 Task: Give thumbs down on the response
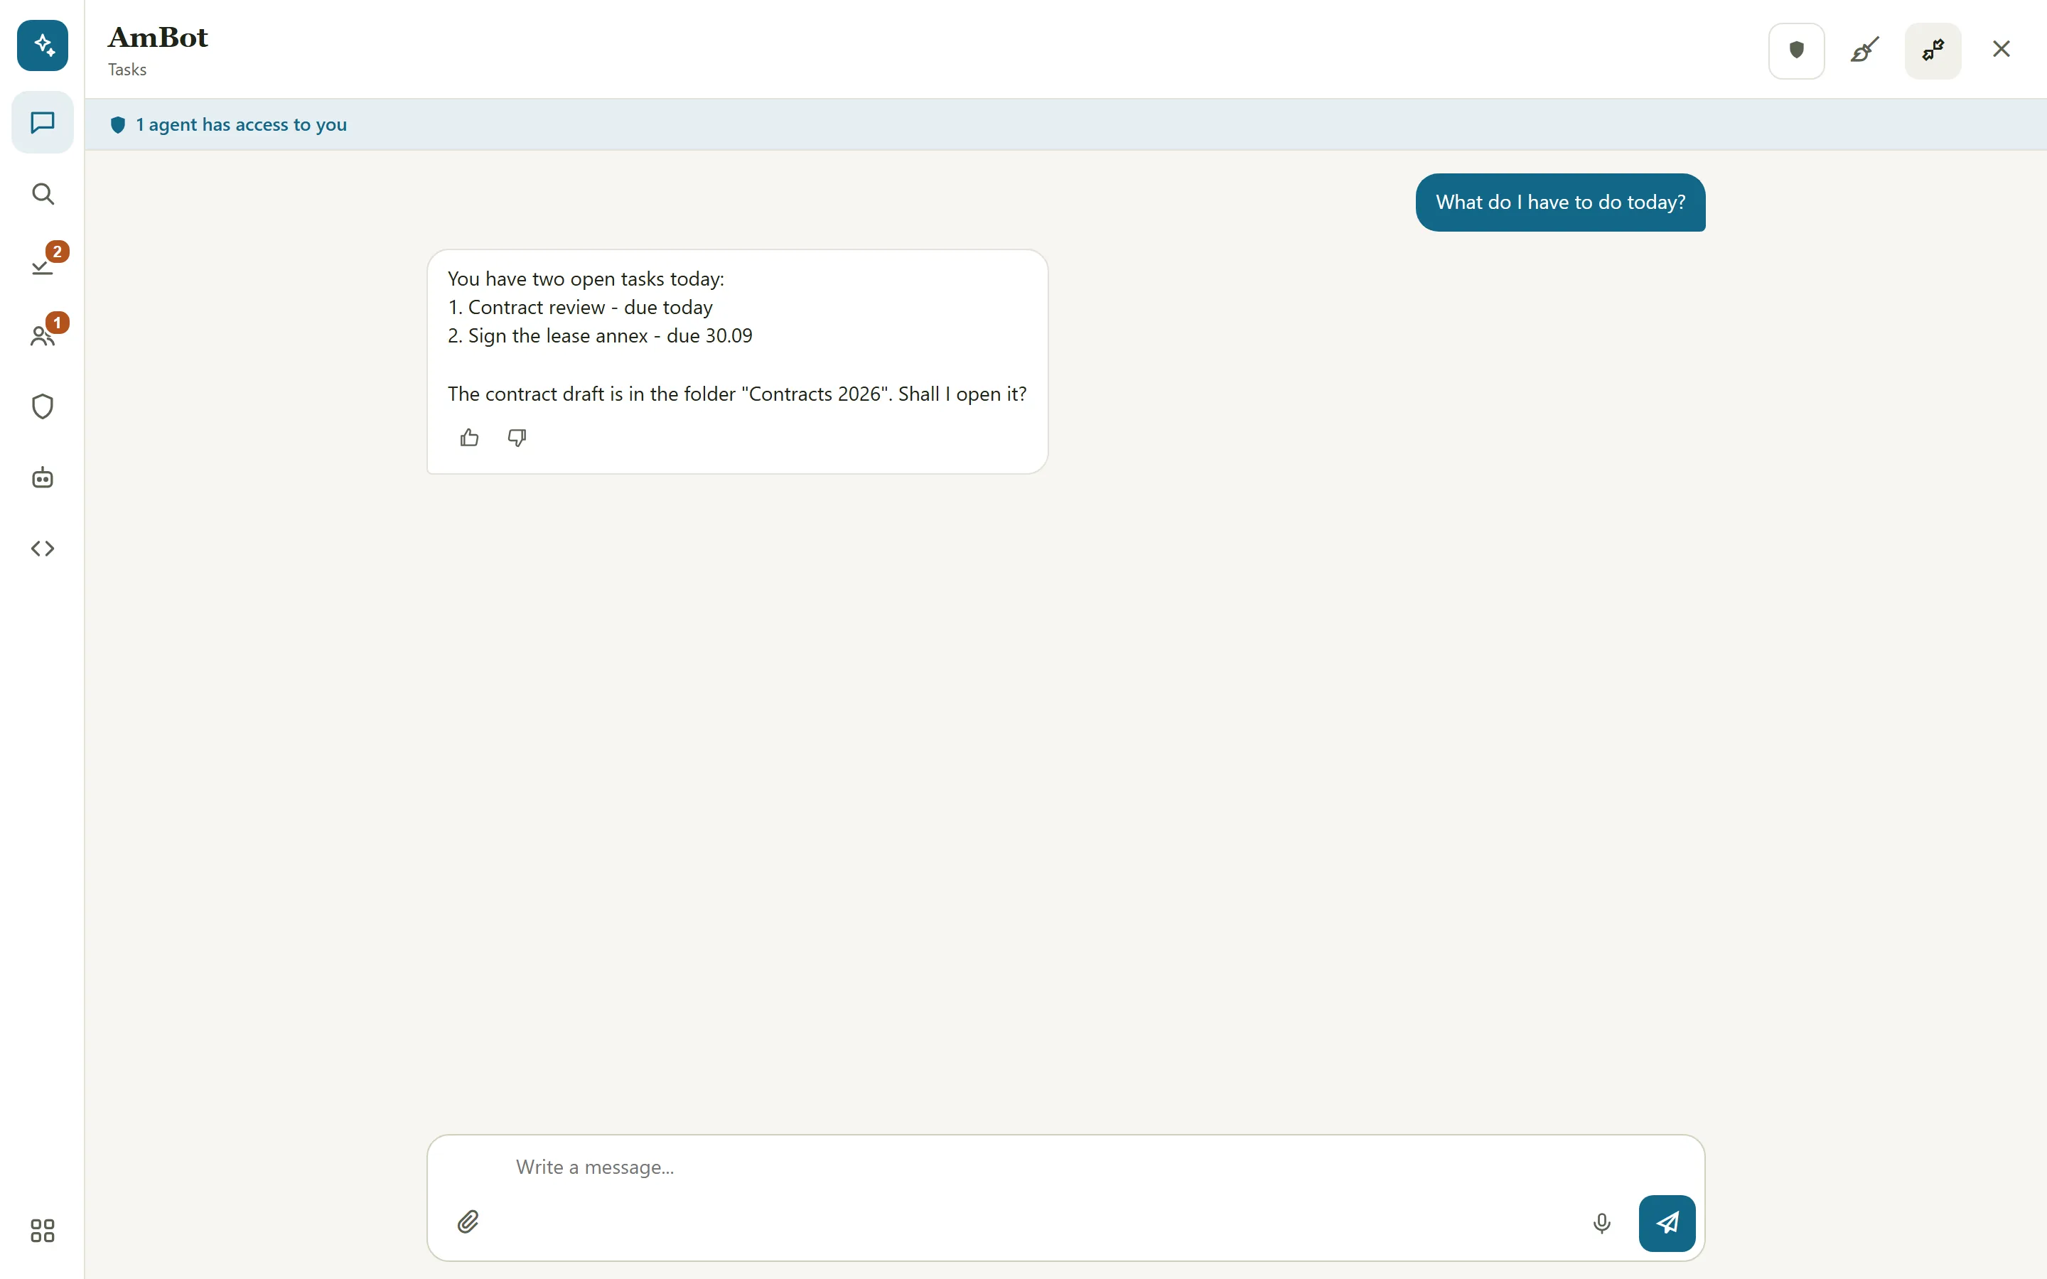point(517,437)
